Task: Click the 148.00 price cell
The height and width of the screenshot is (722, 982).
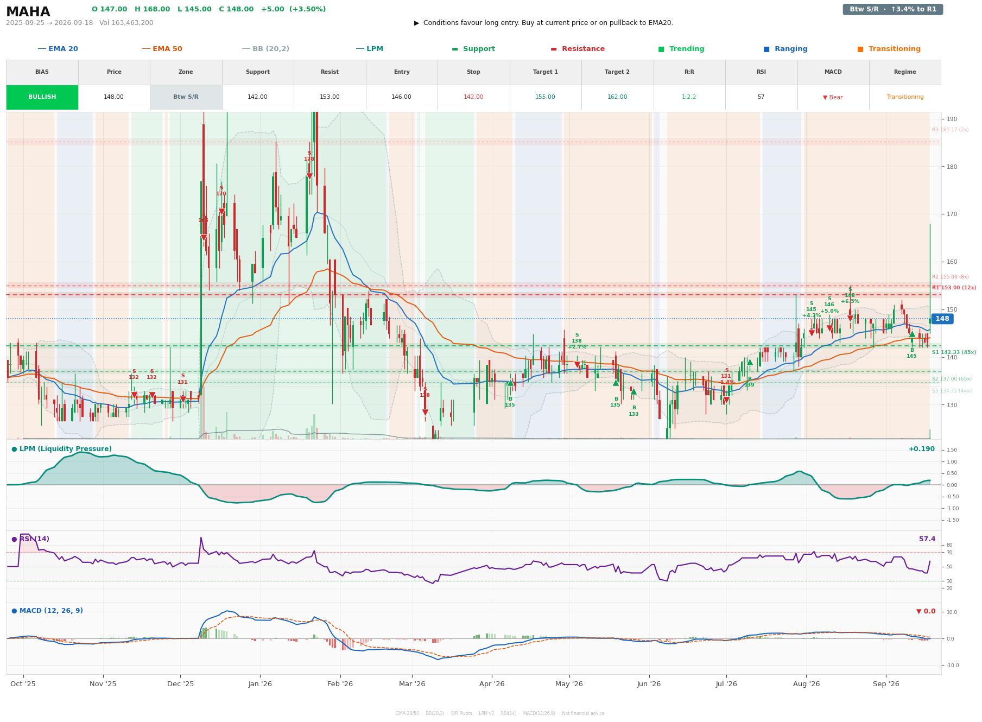Action: point(114,97)
